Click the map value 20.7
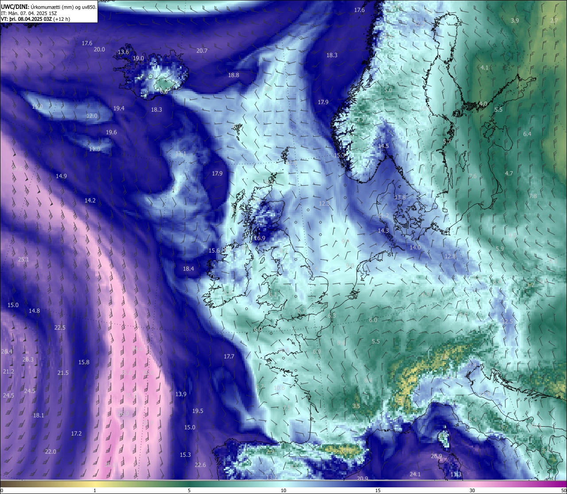 202,51
